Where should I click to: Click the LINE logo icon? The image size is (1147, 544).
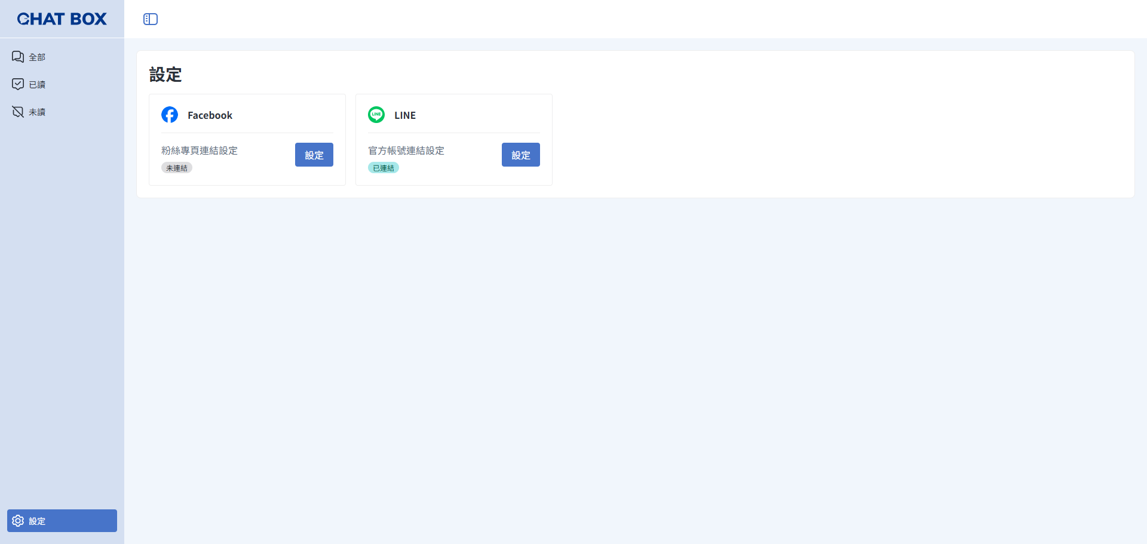376,115
